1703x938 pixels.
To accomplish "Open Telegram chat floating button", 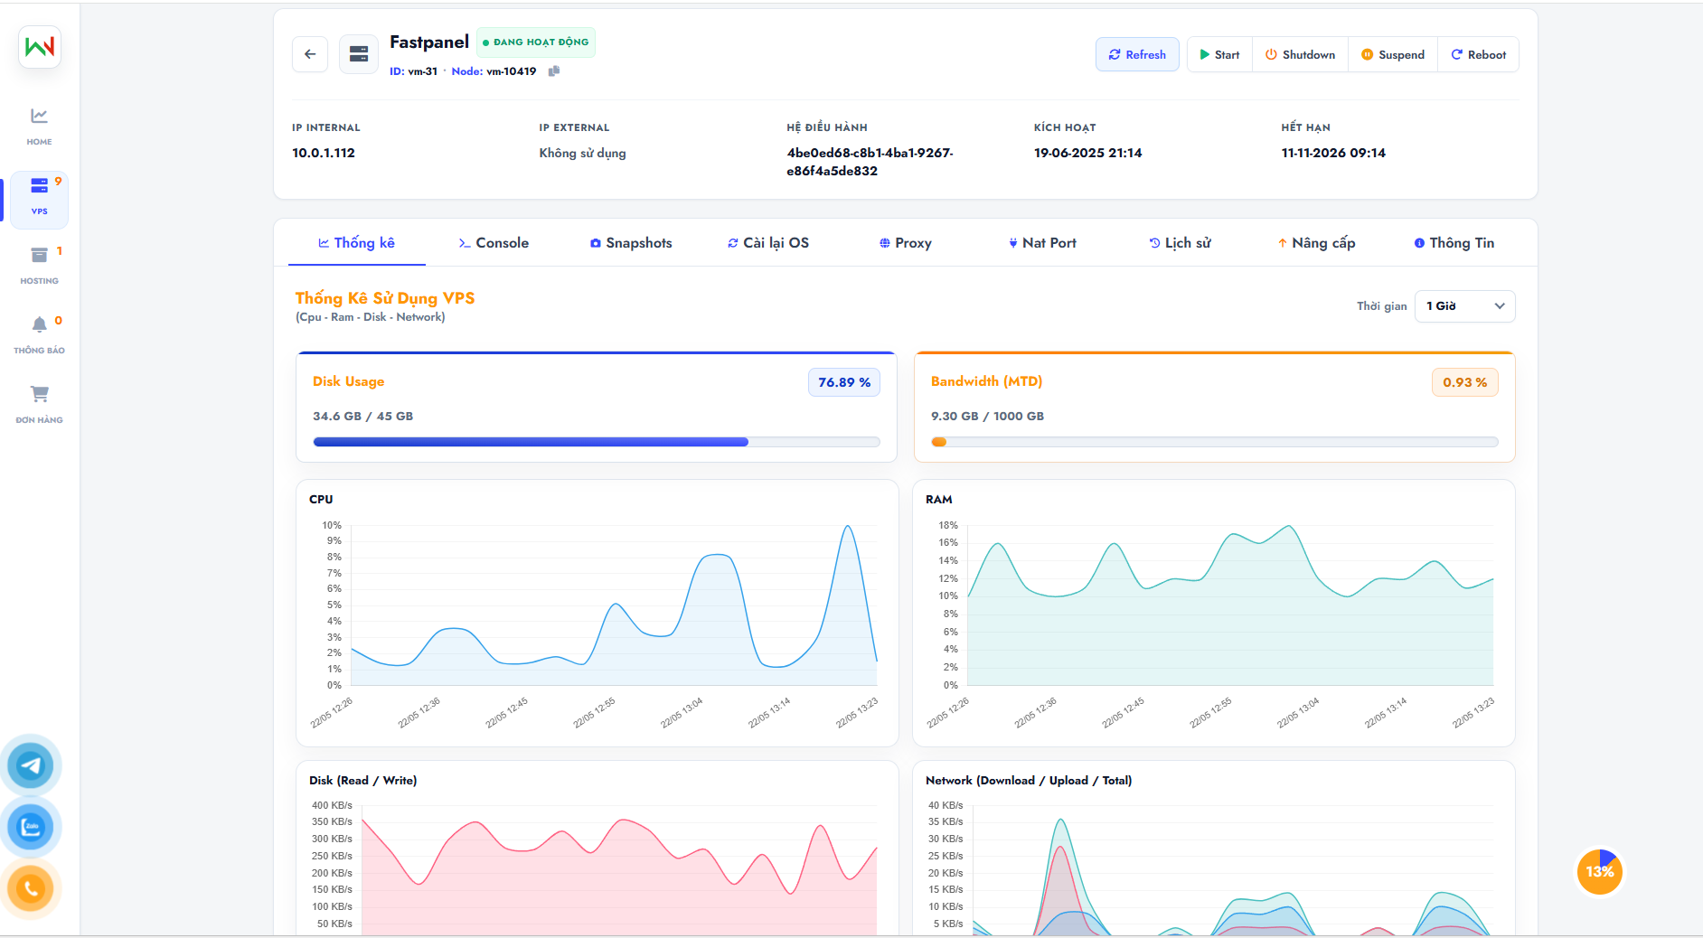I will coord(31,765).
